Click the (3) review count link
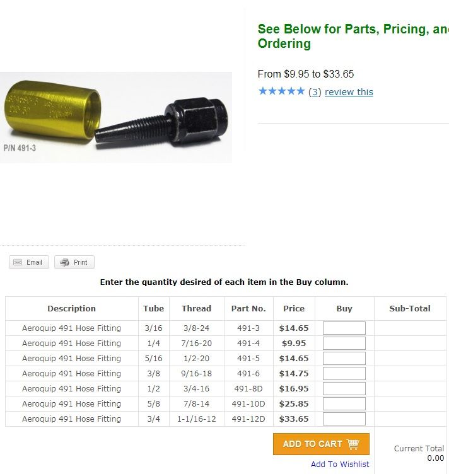Screen dimensions: 449x474 tap(315, 92)
